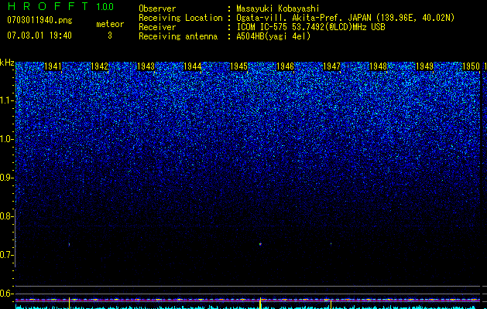Click observer name Masayuki Kobayashi

278,8
